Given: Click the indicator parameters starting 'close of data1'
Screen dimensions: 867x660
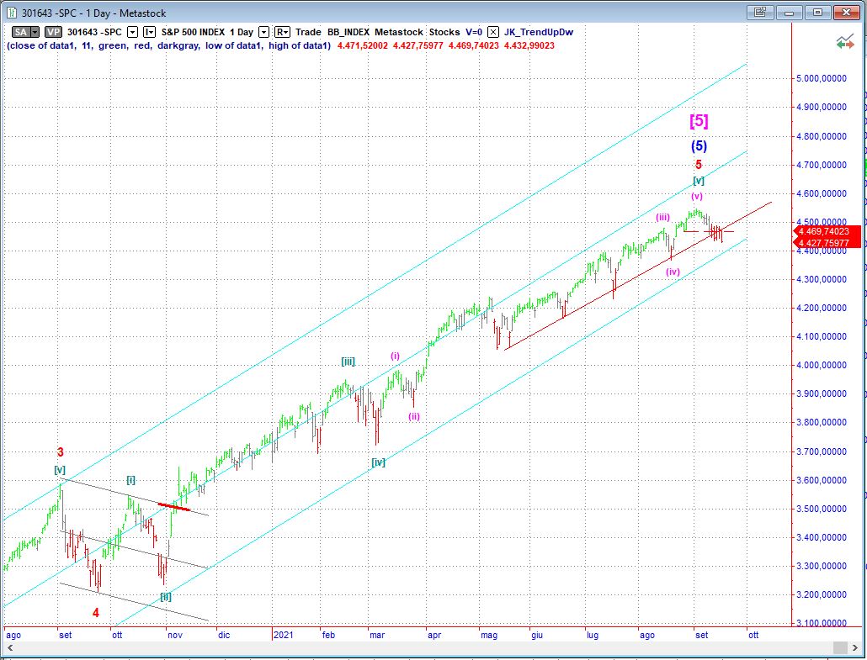Looking at the screenshot, I should click(168, 46).
